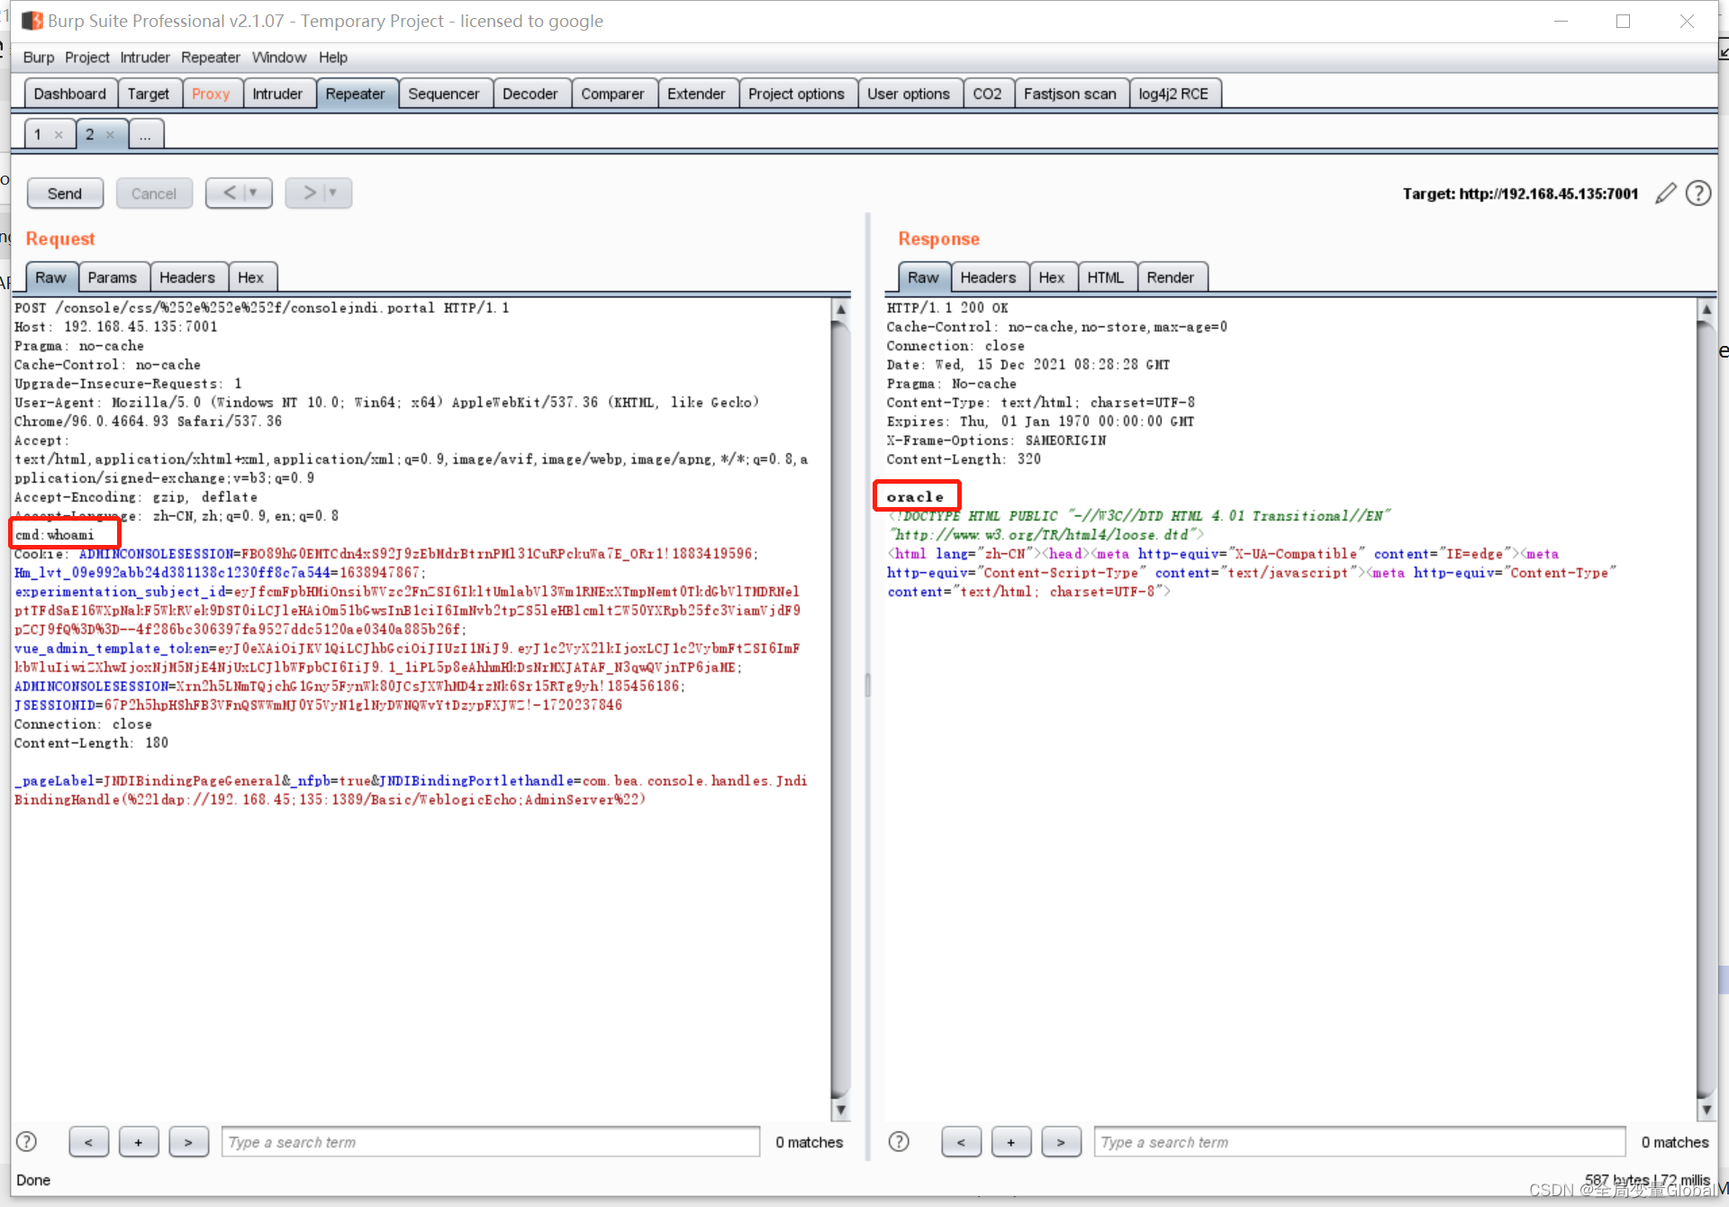Screen dimensions: 1729x1207
Task: Click request scrollbar up arrow
Action: point(840,310)
